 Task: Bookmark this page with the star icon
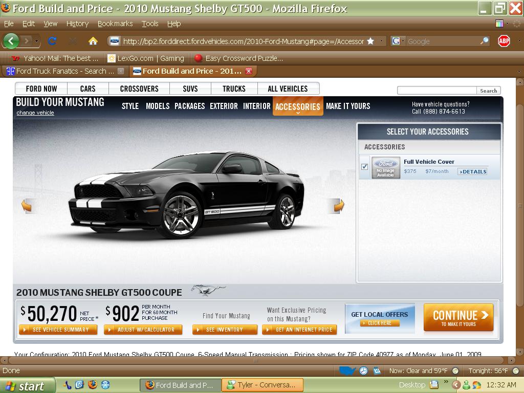pyautogui.click(x=370, y=41)
